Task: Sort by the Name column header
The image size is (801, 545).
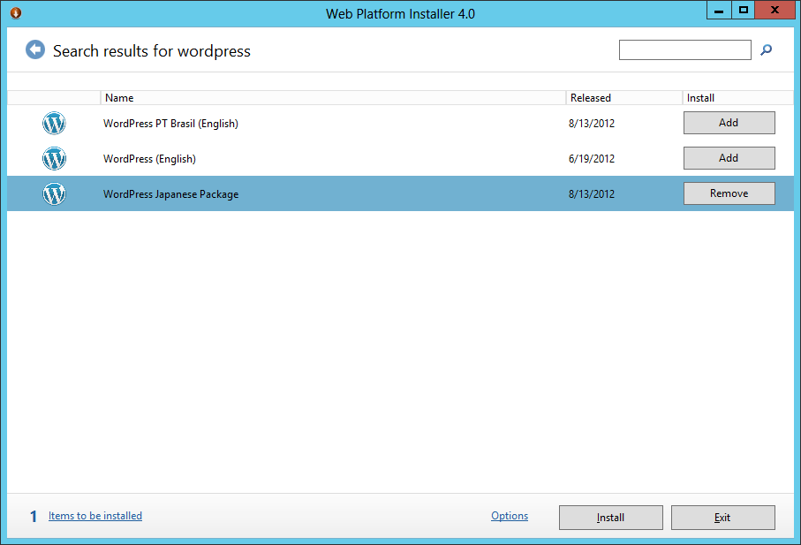Action: (x=333, y=97)
